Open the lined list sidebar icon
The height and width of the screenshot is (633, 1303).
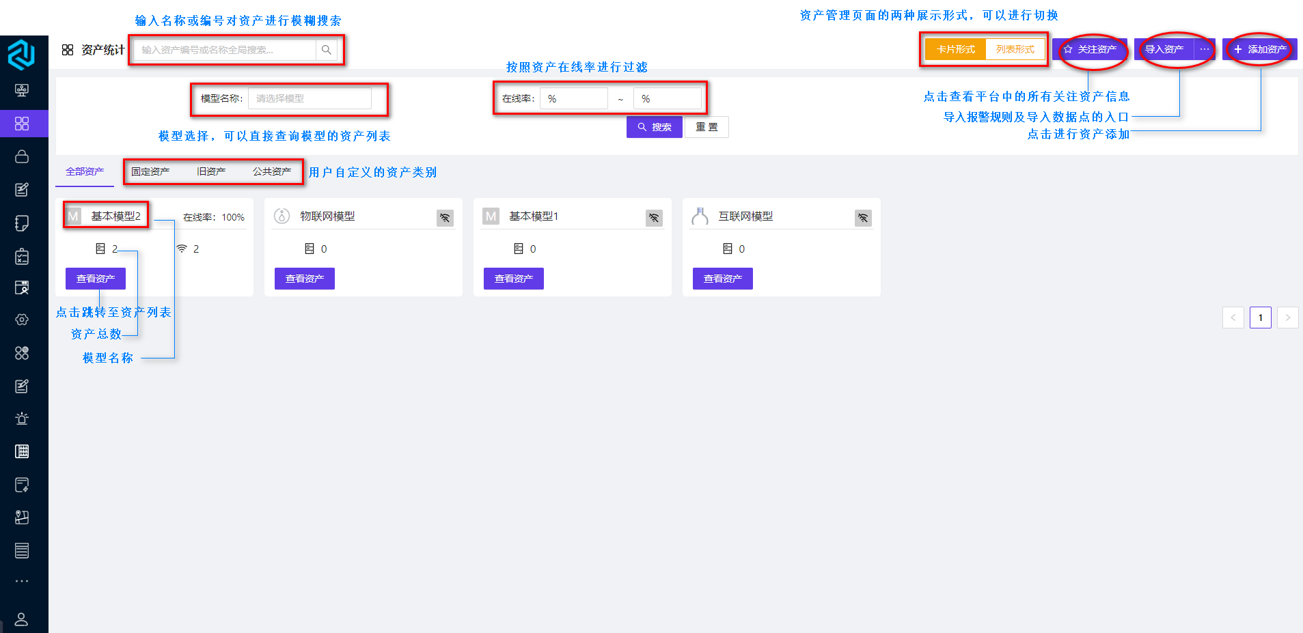point(22,550)
